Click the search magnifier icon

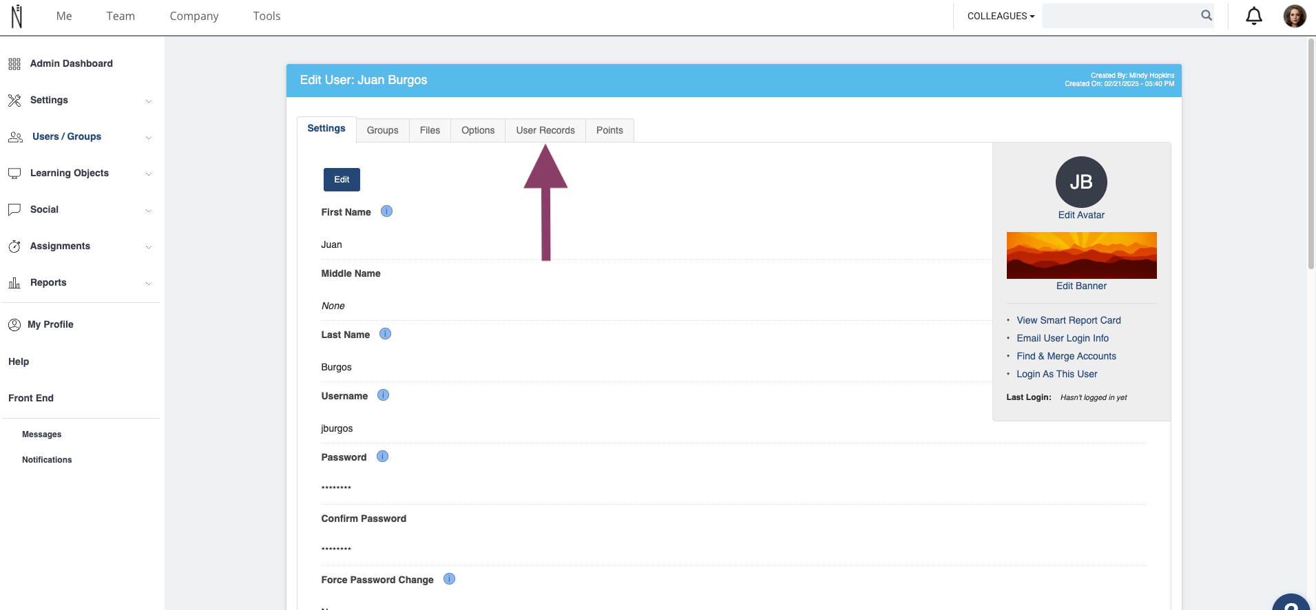click(x=1207, y=15)
